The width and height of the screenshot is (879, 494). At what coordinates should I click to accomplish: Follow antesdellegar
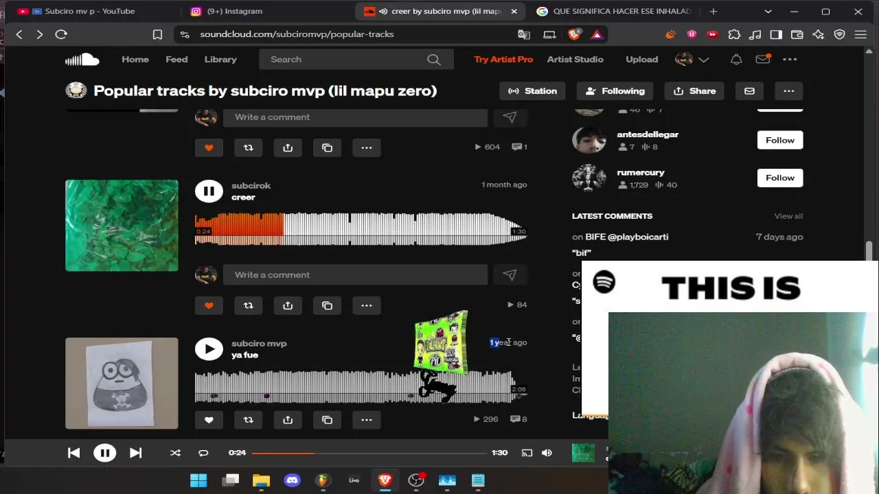click(780, 140)
